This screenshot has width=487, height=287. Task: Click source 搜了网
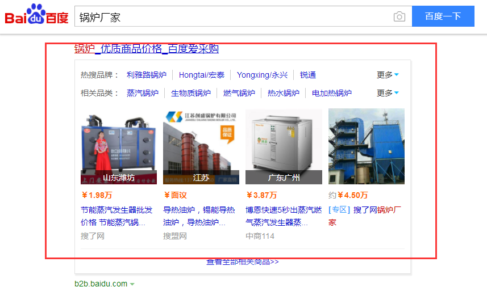point(93,236)
